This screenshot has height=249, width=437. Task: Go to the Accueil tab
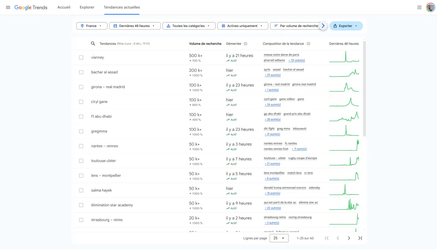click(x=64, y=7)
